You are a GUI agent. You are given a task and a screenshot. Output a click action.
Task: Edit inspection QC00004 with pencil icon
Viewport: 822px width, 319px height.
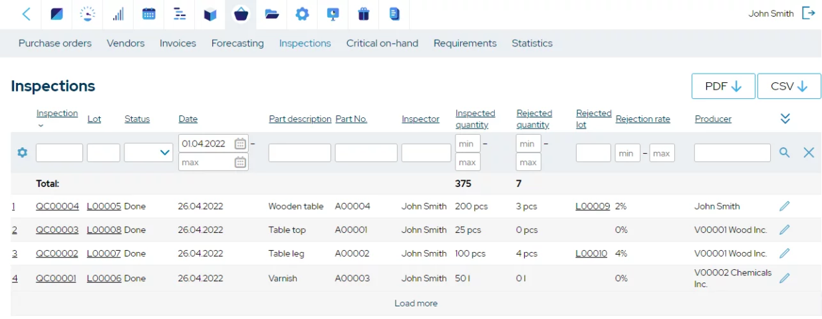click(x=785, y=206)
